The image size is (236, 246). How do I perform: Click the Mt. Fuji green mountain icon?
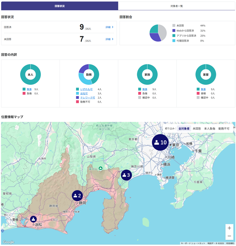(x=100, y=168)
